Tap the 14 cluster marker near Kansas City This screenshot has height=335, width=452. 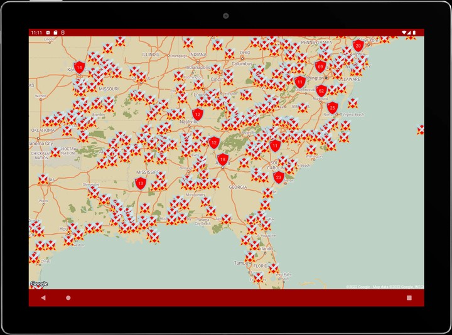tap(79, 66)
